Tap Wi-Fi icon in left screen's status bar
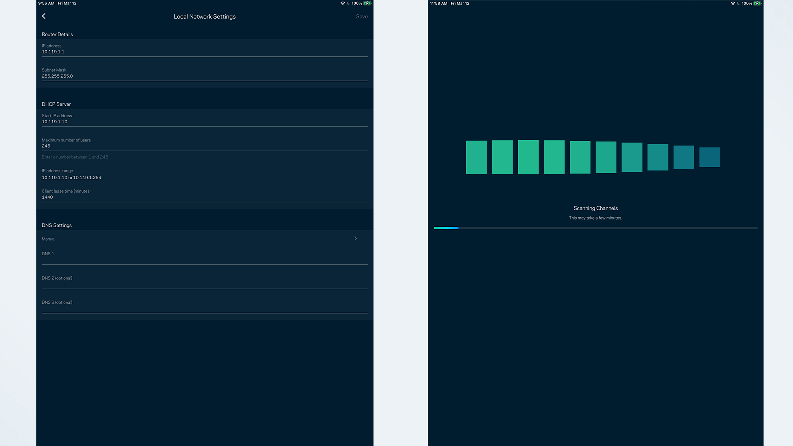 coord(343,3)
